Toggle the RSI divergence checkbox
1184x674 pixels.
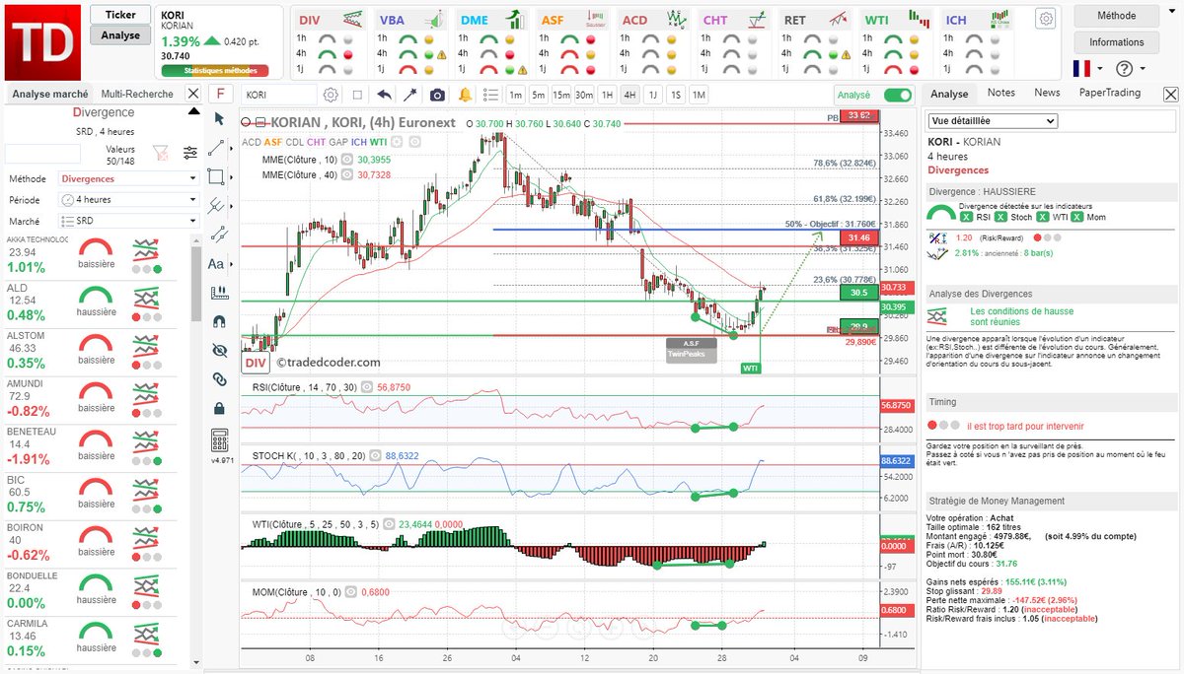coord(966,217)
